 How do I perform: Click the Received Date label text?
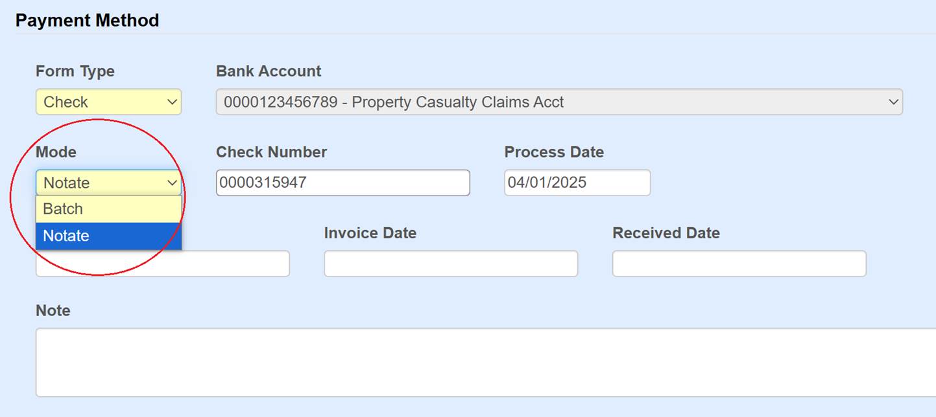coord(666,233)
